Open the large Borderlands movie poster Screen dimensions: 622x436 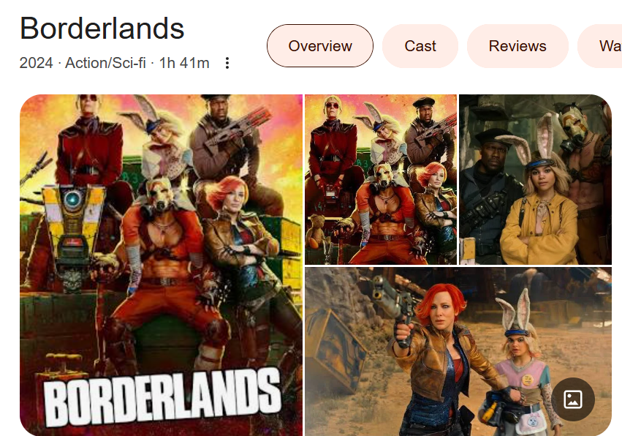(161, 265)
